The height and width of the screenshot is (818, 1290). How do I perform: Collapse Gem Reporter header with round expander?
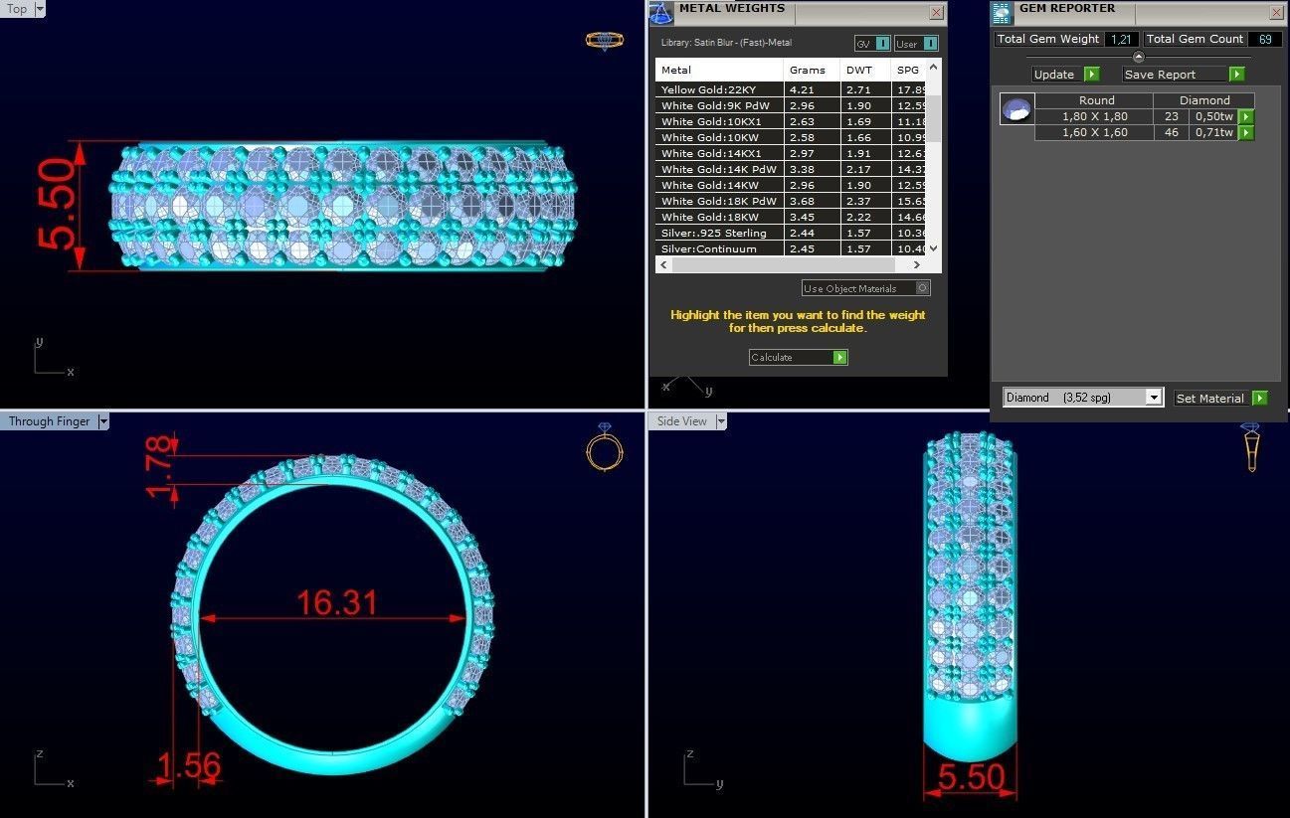[1139, 57]
